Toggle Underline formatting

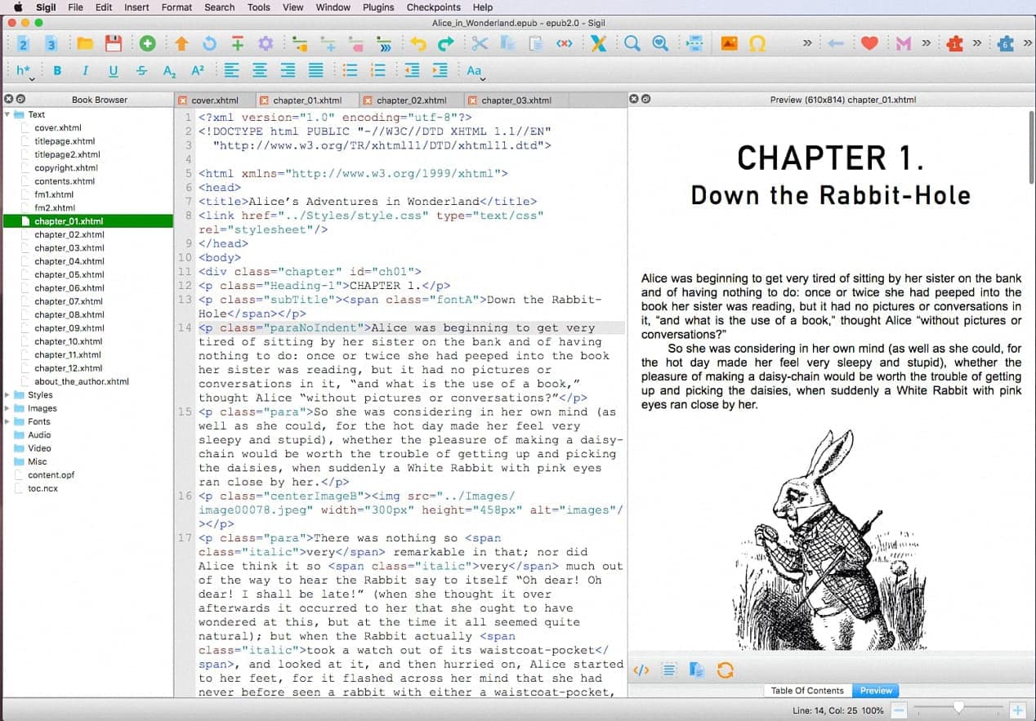coord(113,71)
